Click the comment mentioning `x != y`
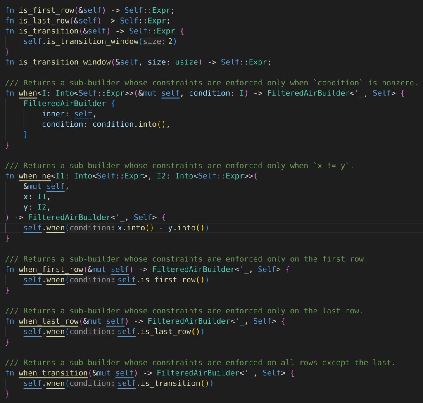Screen dimensions: 423x403 pyautogui.click(x=179, y=166)
